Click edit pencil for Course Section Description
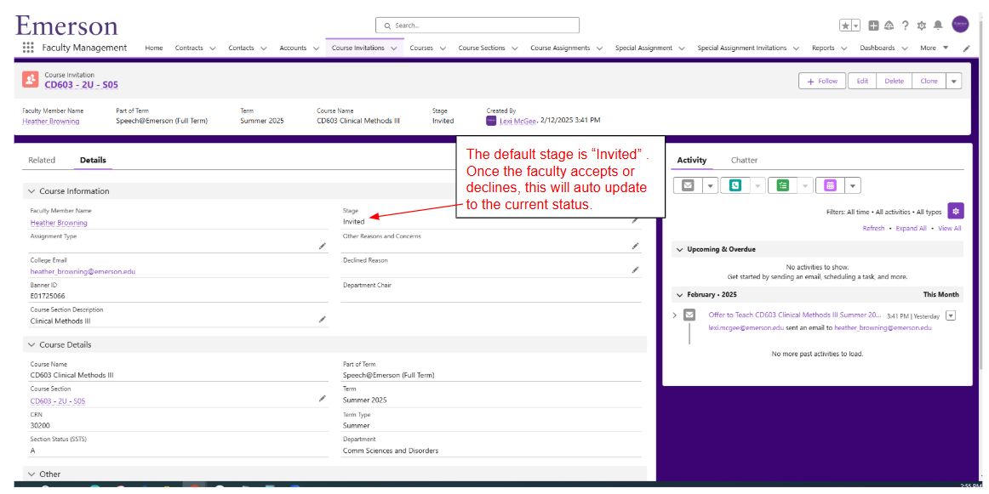 [x=323, y=320]
